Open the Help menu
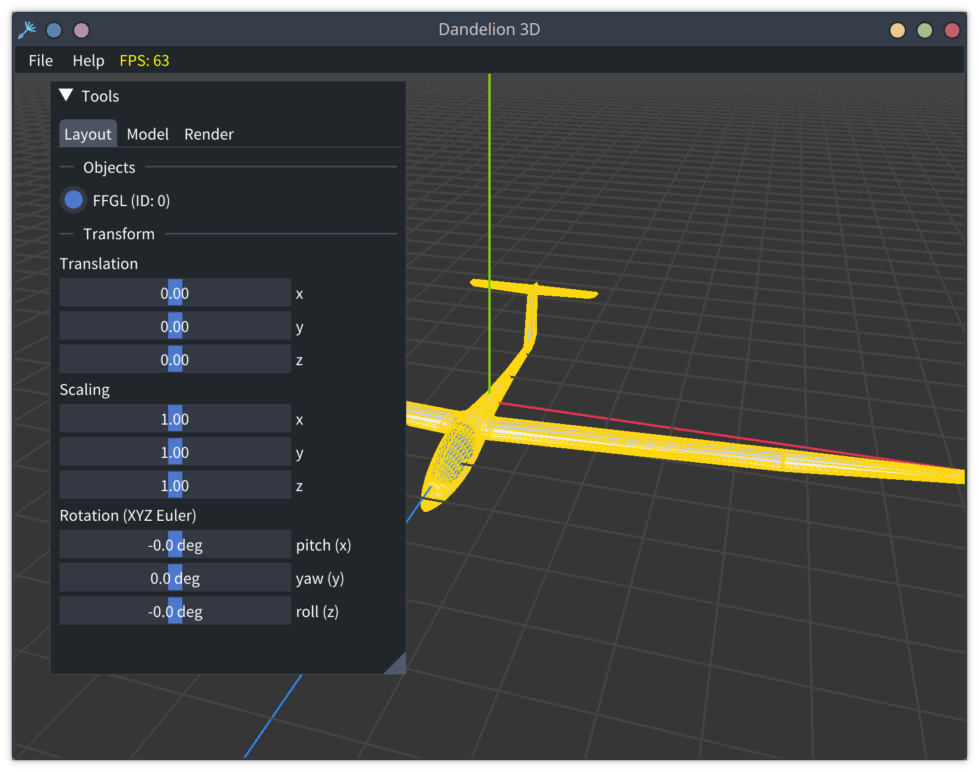979x772 pixels. pyautogui.click(x=88, y=61)
